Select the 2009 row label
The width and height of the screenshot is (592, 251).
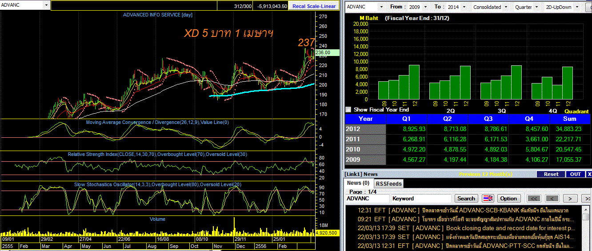(x=365, y=159)
